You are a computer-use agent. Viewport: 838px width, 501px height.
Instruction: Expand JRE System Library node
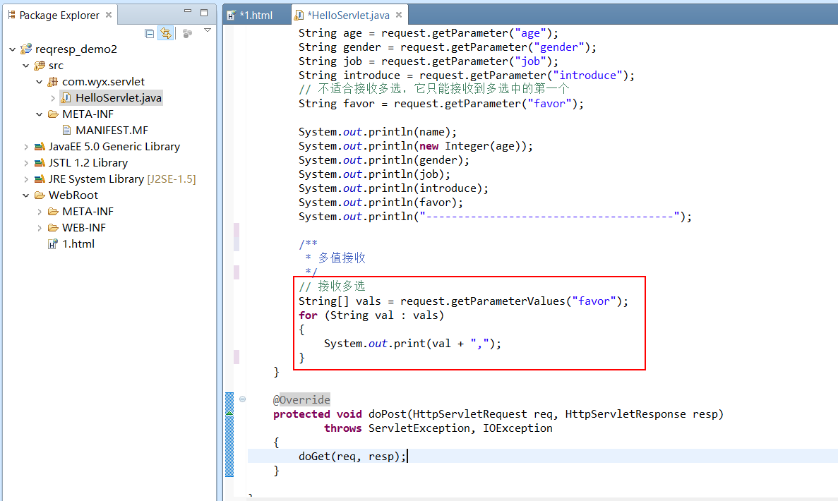[25, 179]
